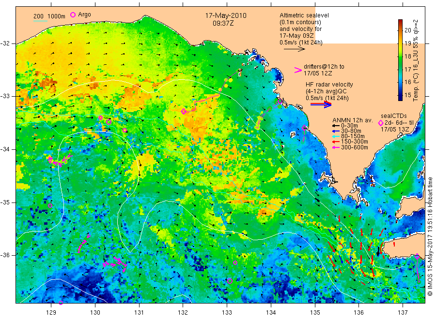Click the IMOS copyright timestamp text

coord(430,237)
